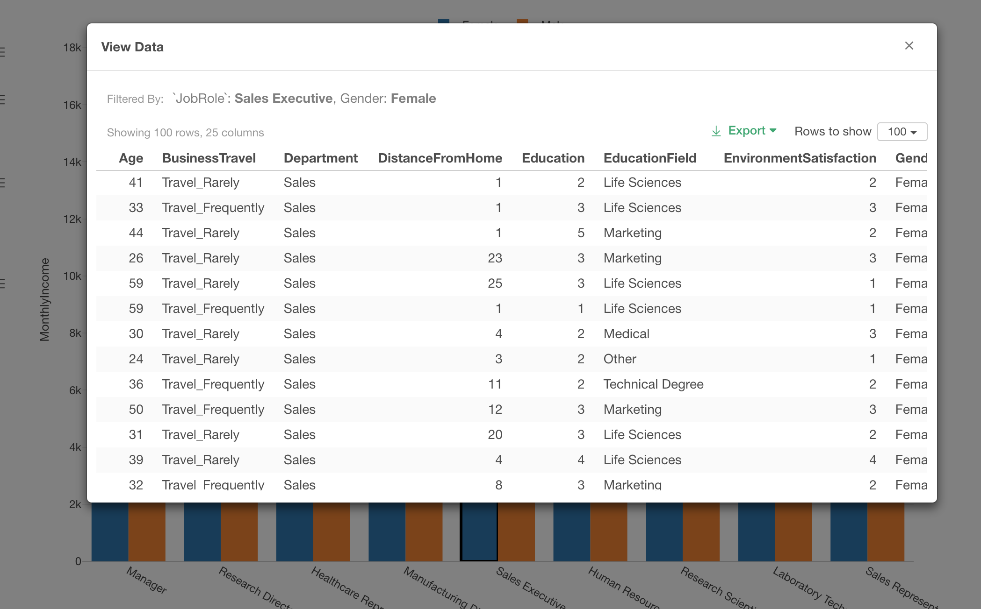Click DistanceFromHome value 25
The image size is (981, 609).
495,283
